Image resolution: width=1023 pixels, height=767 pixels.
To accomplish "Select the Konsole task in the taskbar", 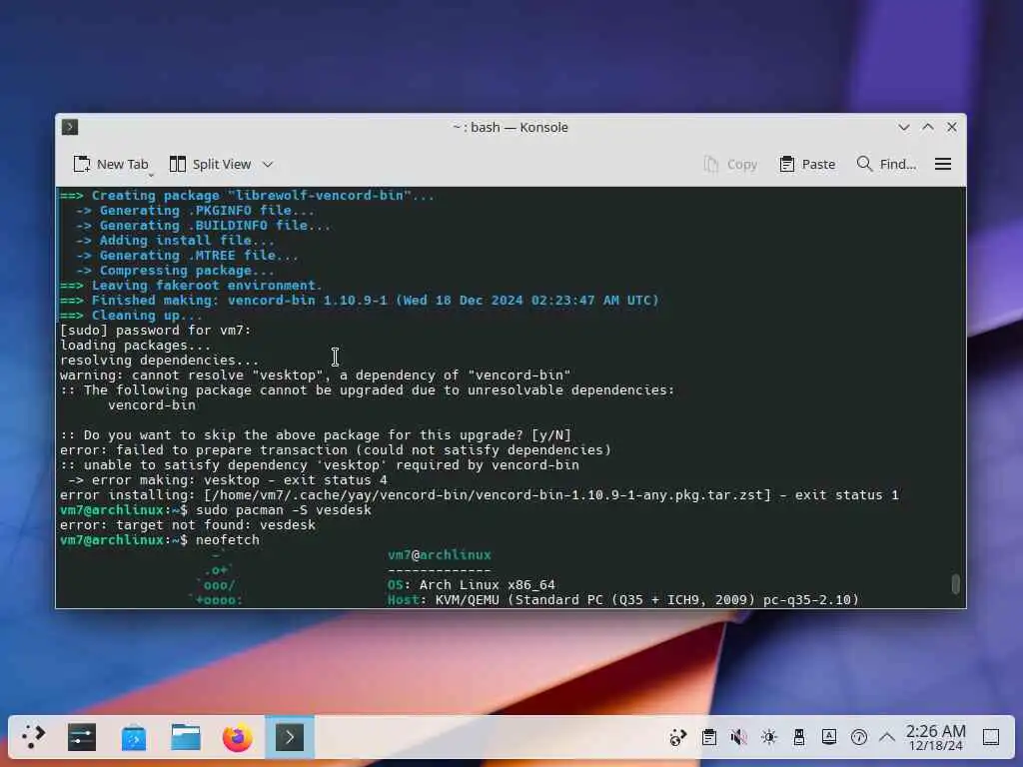I will tap(290, 737).
